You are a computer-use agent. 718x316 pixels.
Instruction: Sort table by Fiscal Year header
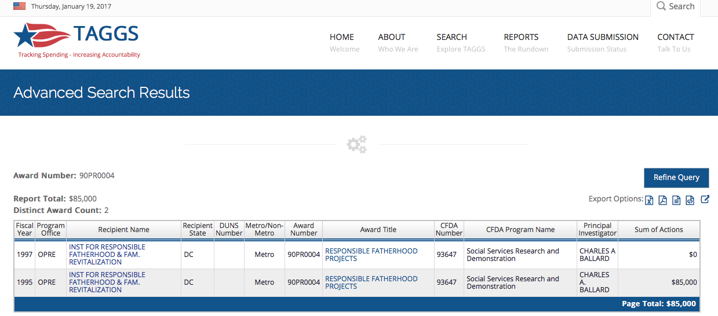click(25, 230)
